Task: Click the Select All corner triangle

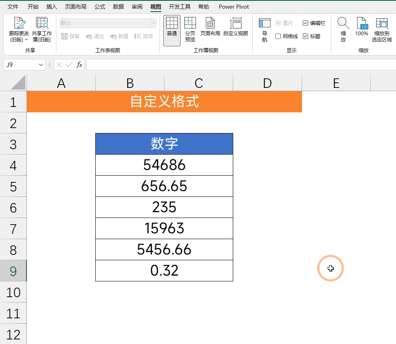Action: pos(18,82)
